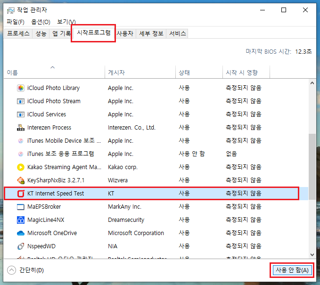Click the 없음 startup impact cell

[231, 154]
